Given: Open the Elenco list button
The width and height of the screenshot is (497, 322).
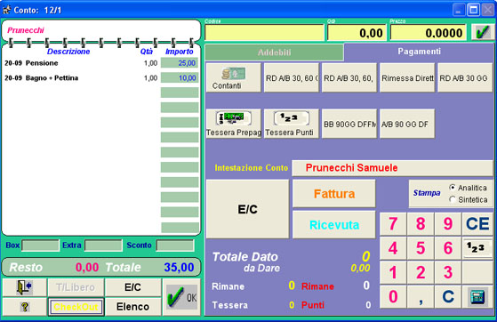Looking at the screenshot, I should [132, 307].
